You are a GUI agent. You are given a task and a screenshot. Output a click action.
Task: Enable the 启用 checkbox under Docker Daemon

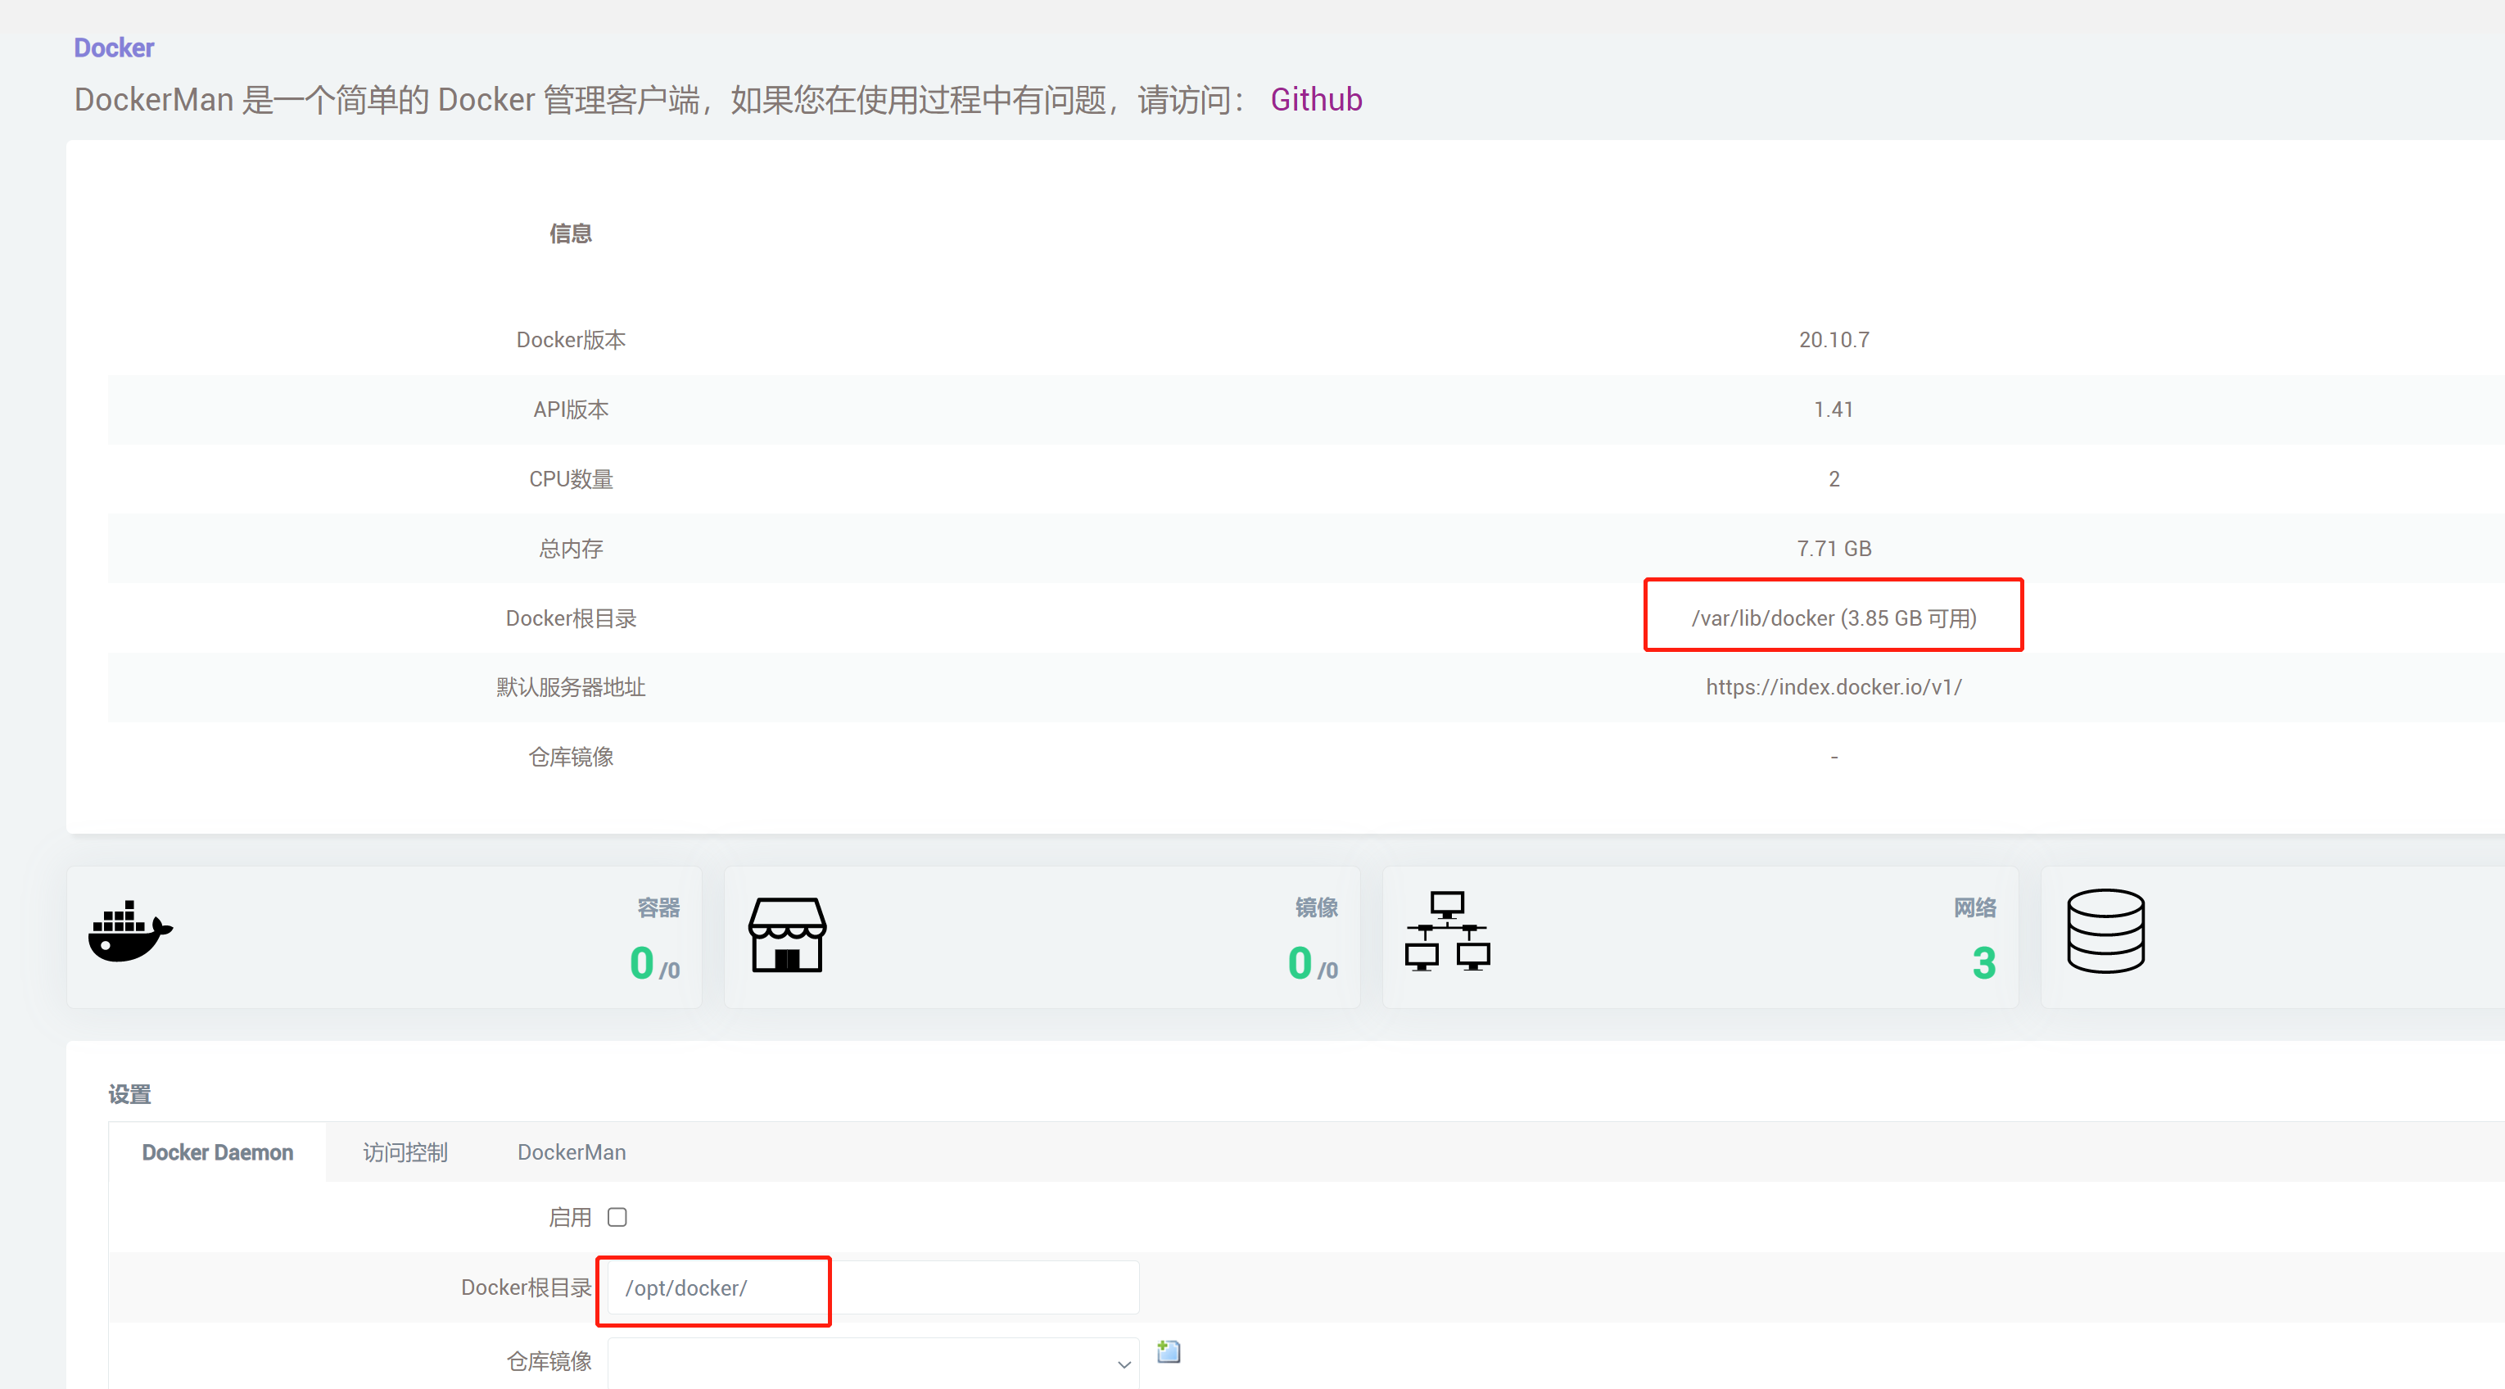tap(617, 1216)
